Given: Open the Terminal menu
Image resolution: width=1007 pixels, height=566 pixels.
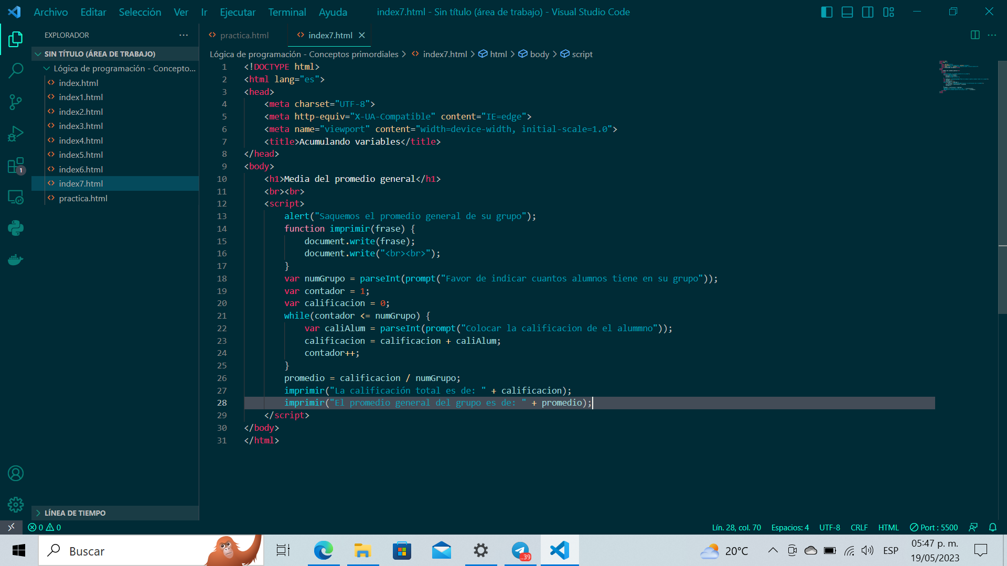Looking at the screenshot, I should pos(287,12).
